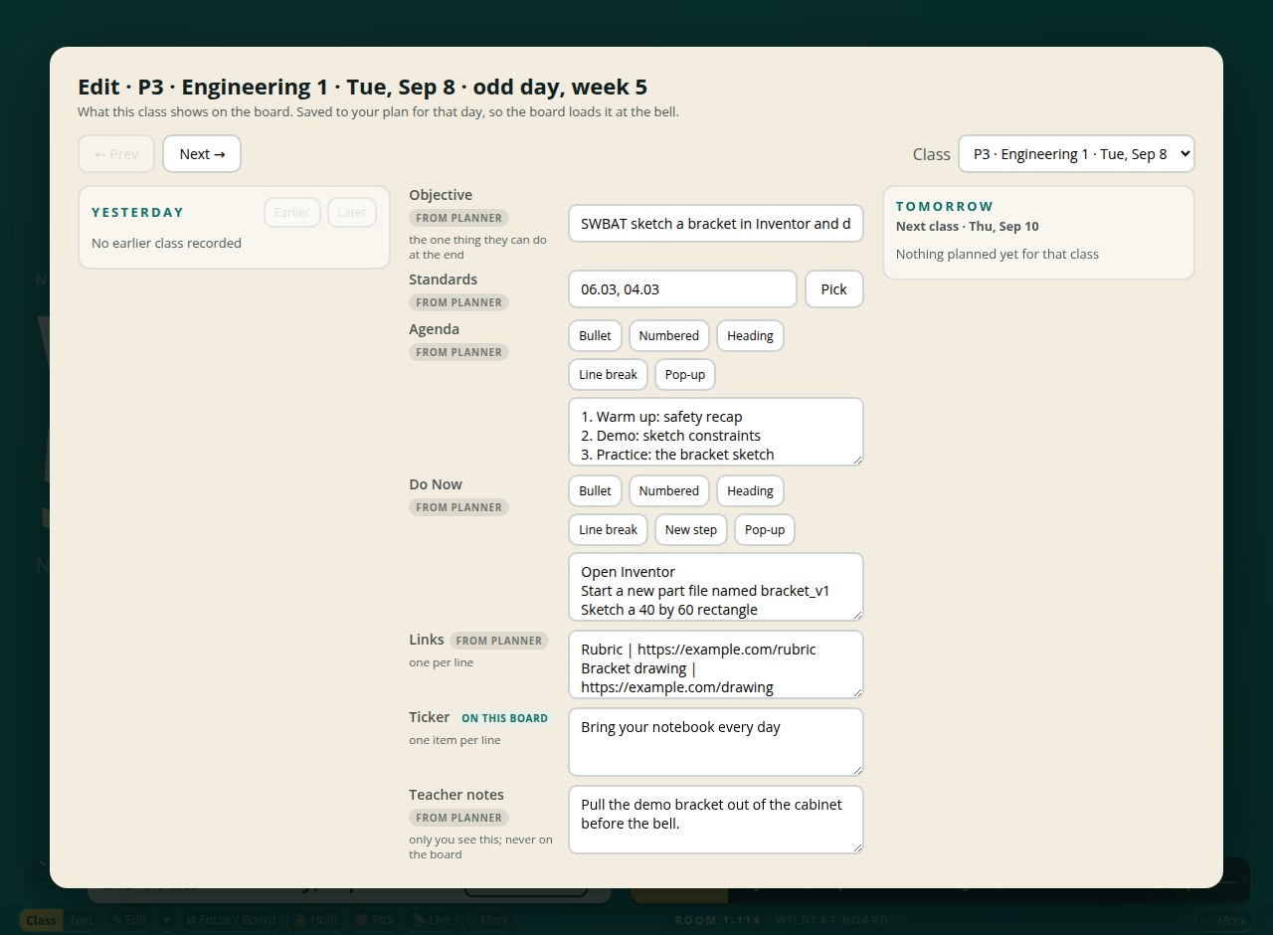This screenshot has width=1273, height=935.
Task: Toggle Hold in the bottom bar
Action: coord(315,920)
